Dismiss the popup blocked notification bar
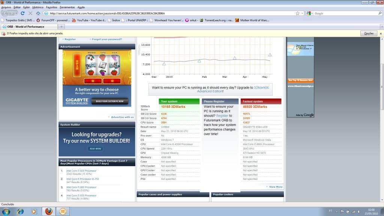 [381, 33]
